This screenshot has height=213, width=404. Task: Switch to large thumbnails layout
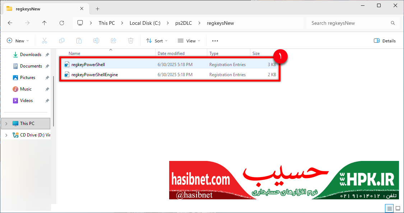[398, 208]
